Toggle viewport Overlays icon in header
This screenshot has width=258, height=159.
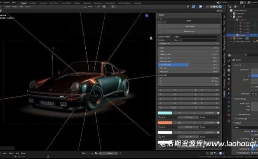pyautogui.click(x=201, y=7)
